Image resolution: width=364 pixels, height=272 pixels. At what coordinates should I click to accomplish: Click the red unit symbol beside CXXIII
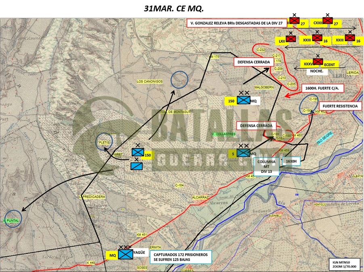328,21
